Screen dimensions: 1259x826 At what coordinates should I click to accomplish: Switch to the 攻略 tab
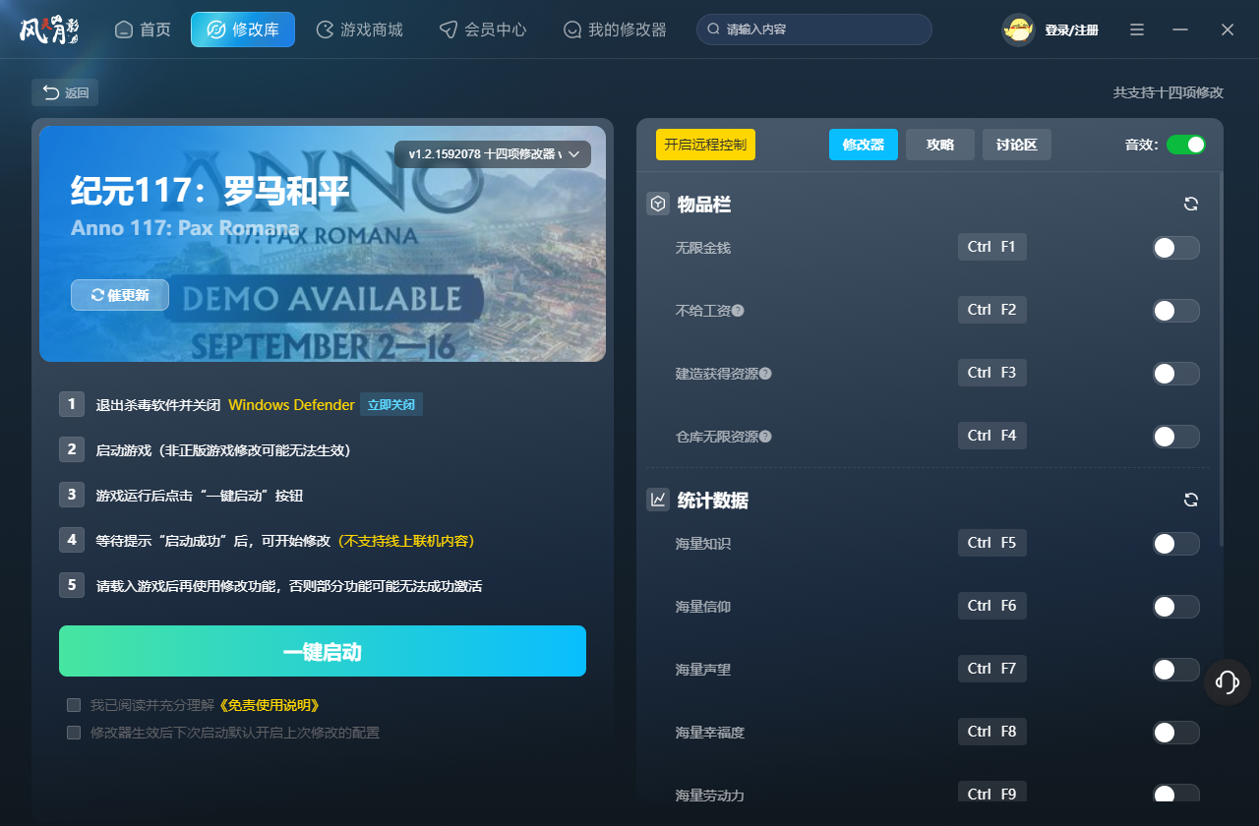(939, 144)
